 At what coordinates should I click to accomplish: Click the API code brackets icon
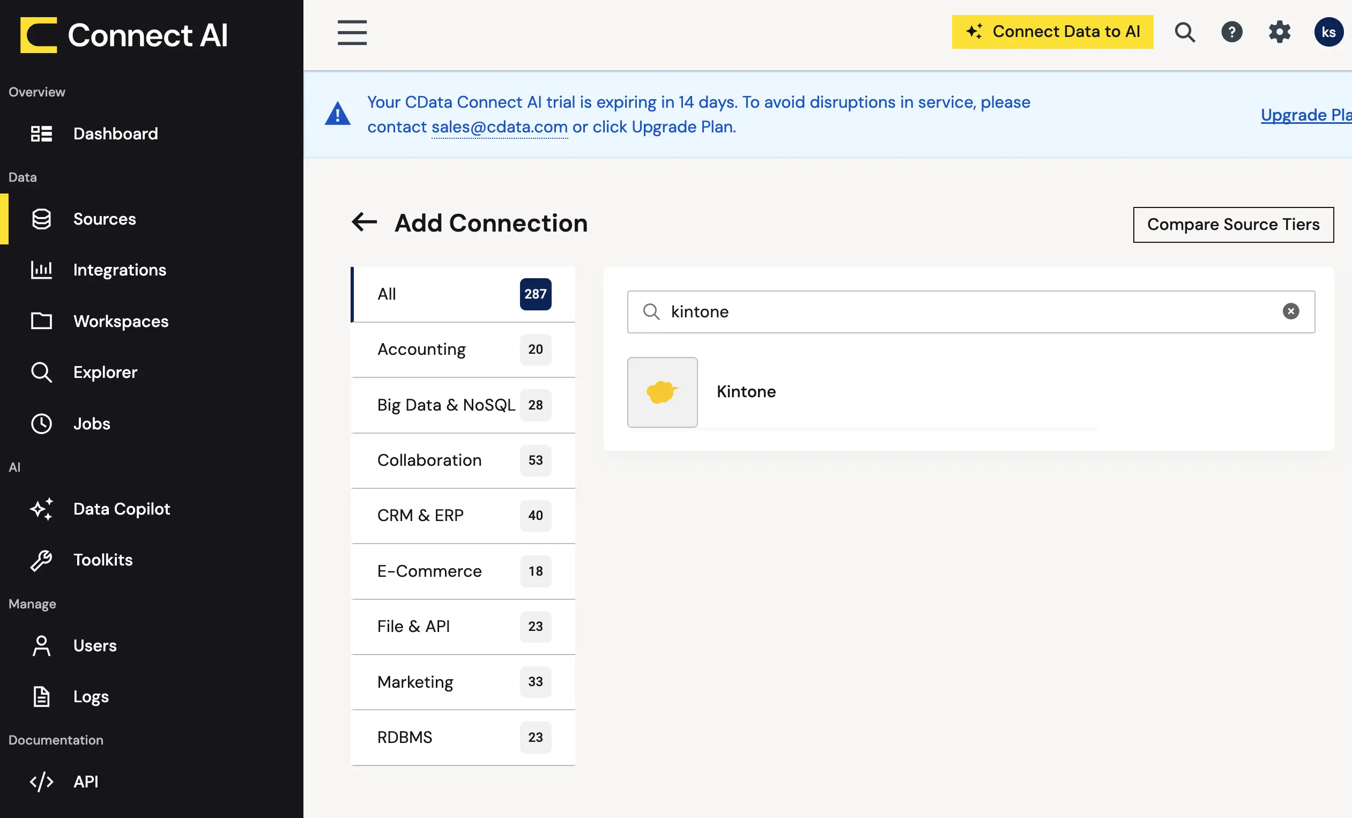tap(41, 782)
